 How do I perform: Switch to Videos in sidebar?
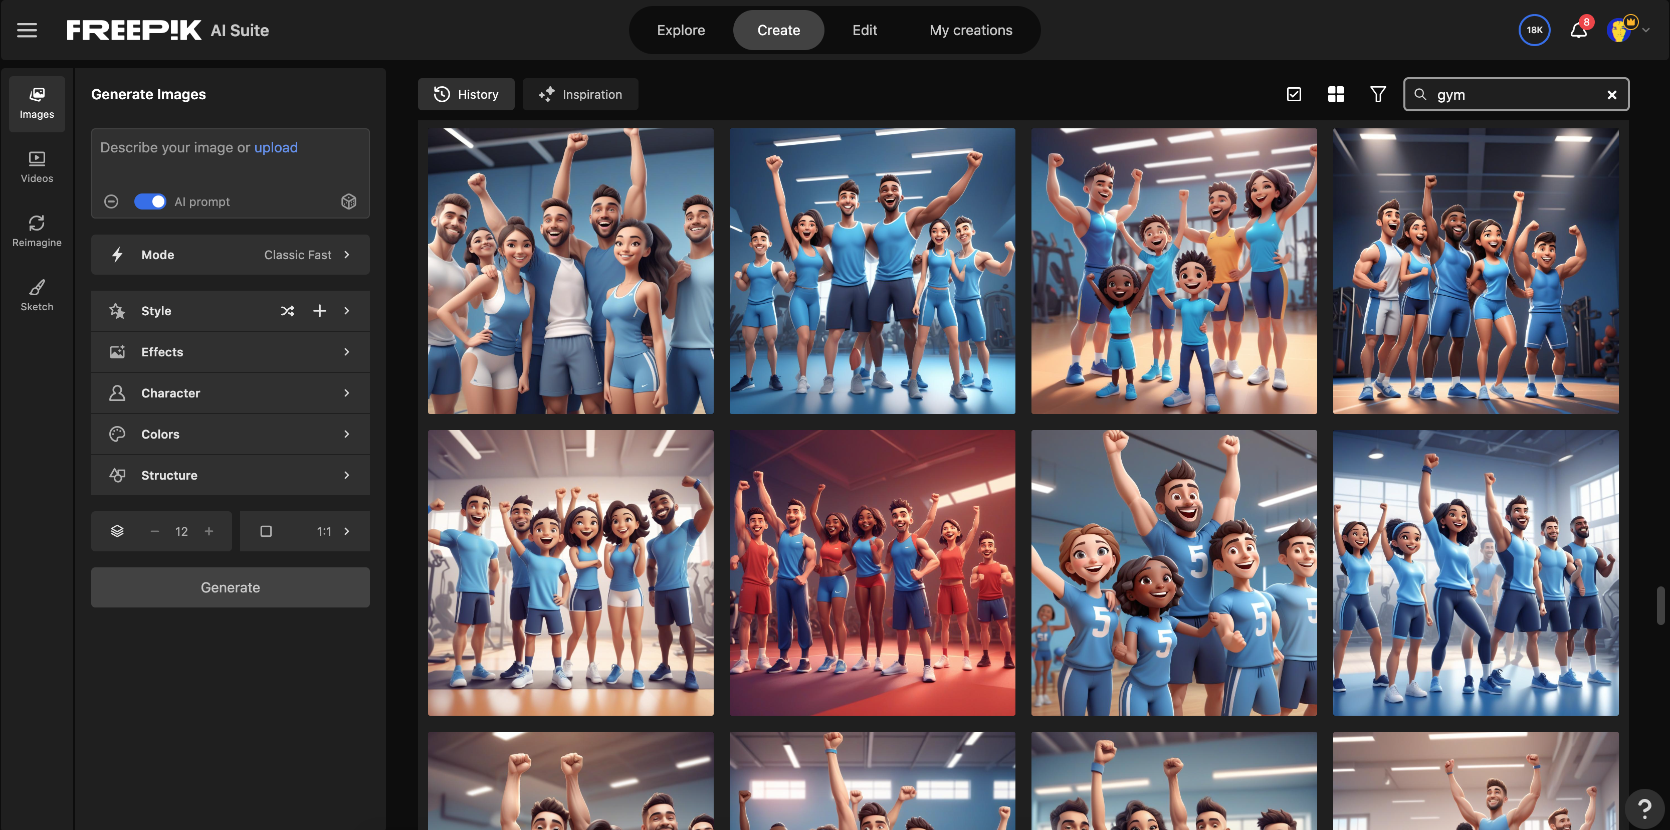click(x=37, y=166)
